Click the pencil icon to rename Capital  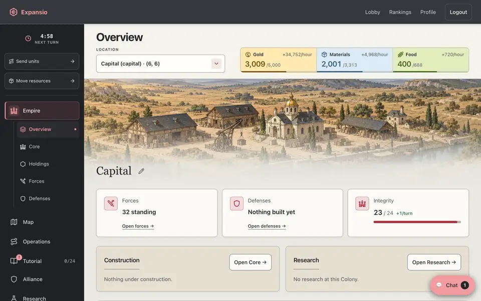[141, 172]
